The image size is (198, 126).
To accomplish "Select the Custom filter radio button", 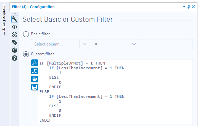I will (26, 54).
